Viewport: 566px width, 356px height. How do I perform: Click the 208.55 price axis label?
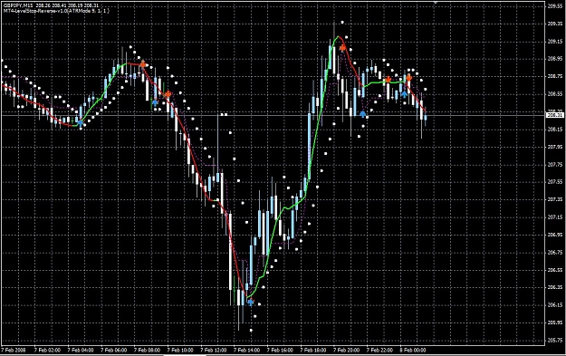pyautogui.click(x=554, y=94)
